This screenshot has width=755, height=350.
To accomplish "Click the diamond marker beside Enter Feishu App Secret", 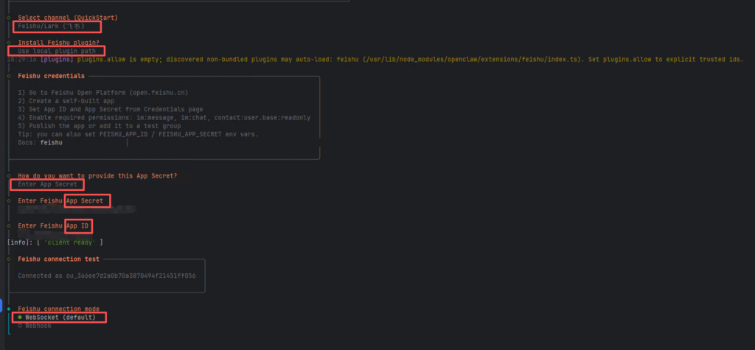I will (x=8, y=200).
